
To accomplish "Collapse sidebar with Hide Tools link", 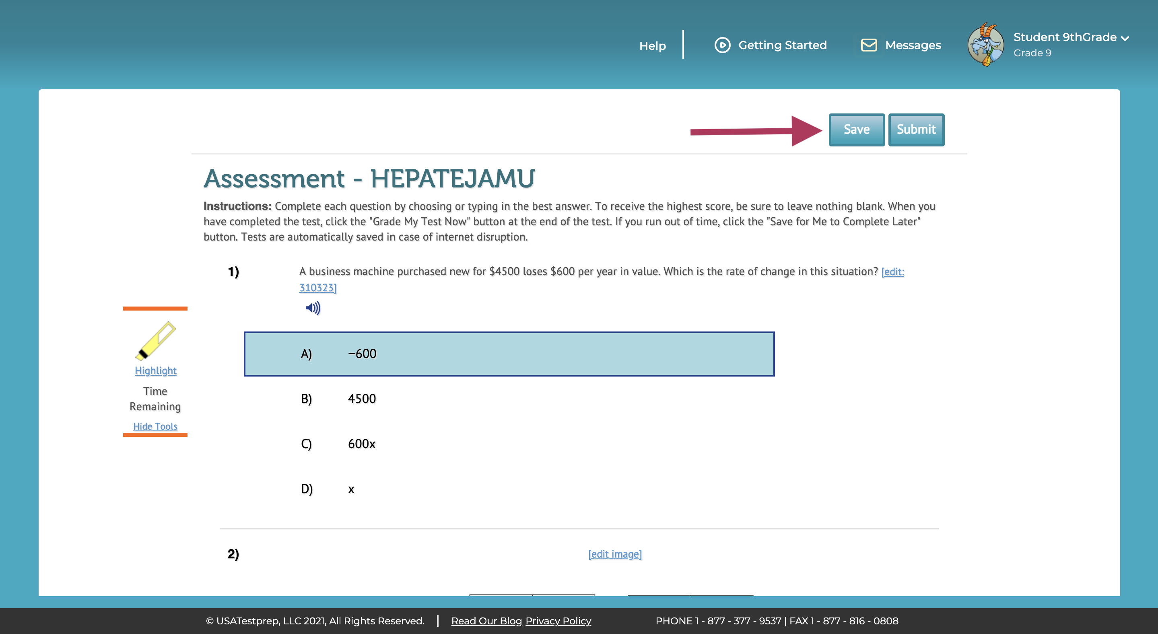I will (x=155, y=426).
